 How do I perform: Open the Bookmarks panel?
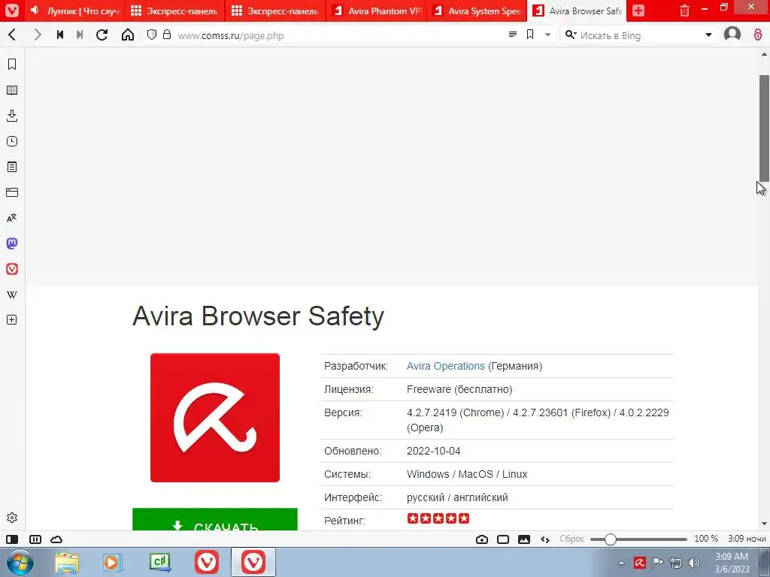tap(12, 65)
